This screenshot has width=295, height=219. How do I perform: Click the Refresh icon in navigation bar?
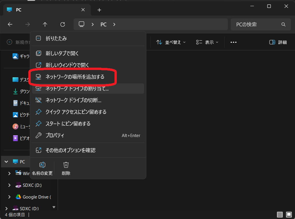click(x=62, y=25)
